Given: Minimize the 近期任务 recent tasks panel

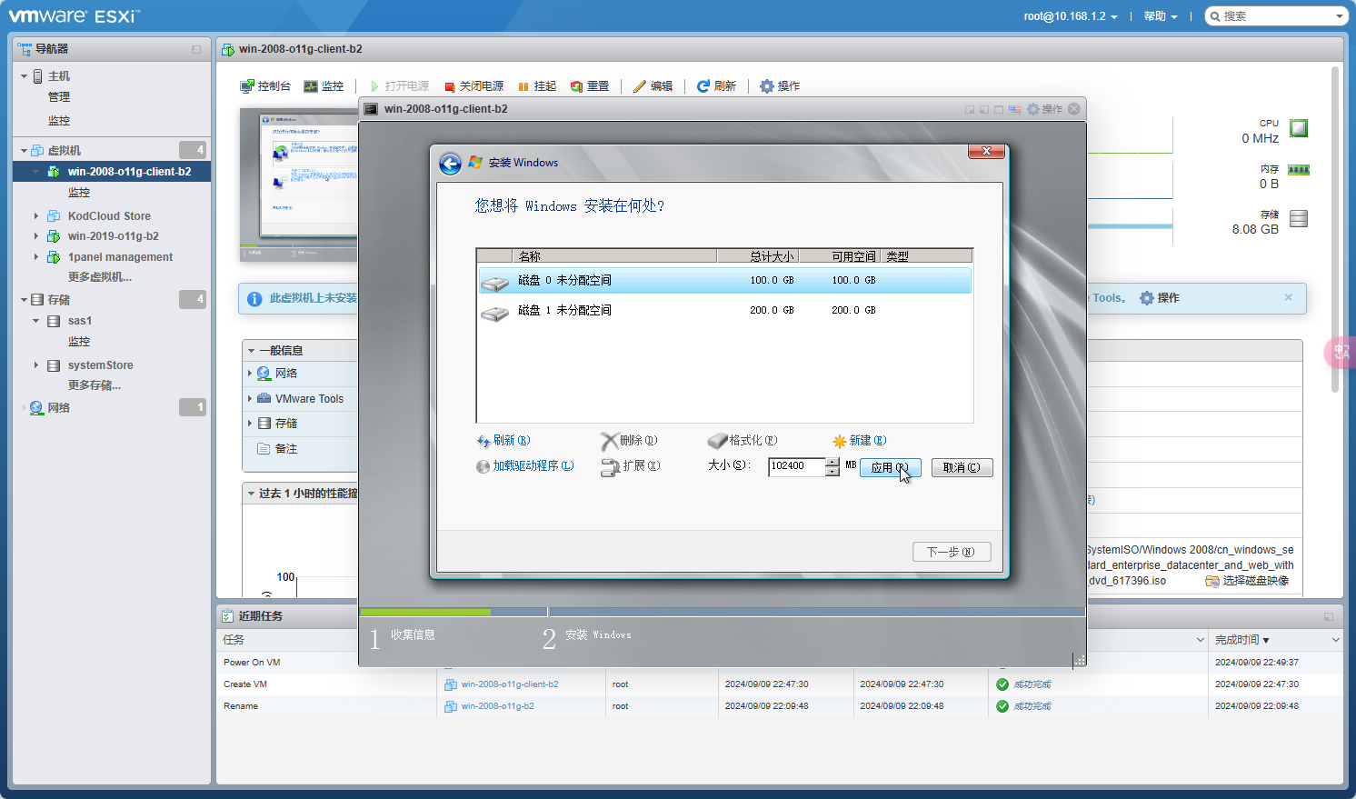Looking at the screenshot, I should click(x=1329, y=616).
